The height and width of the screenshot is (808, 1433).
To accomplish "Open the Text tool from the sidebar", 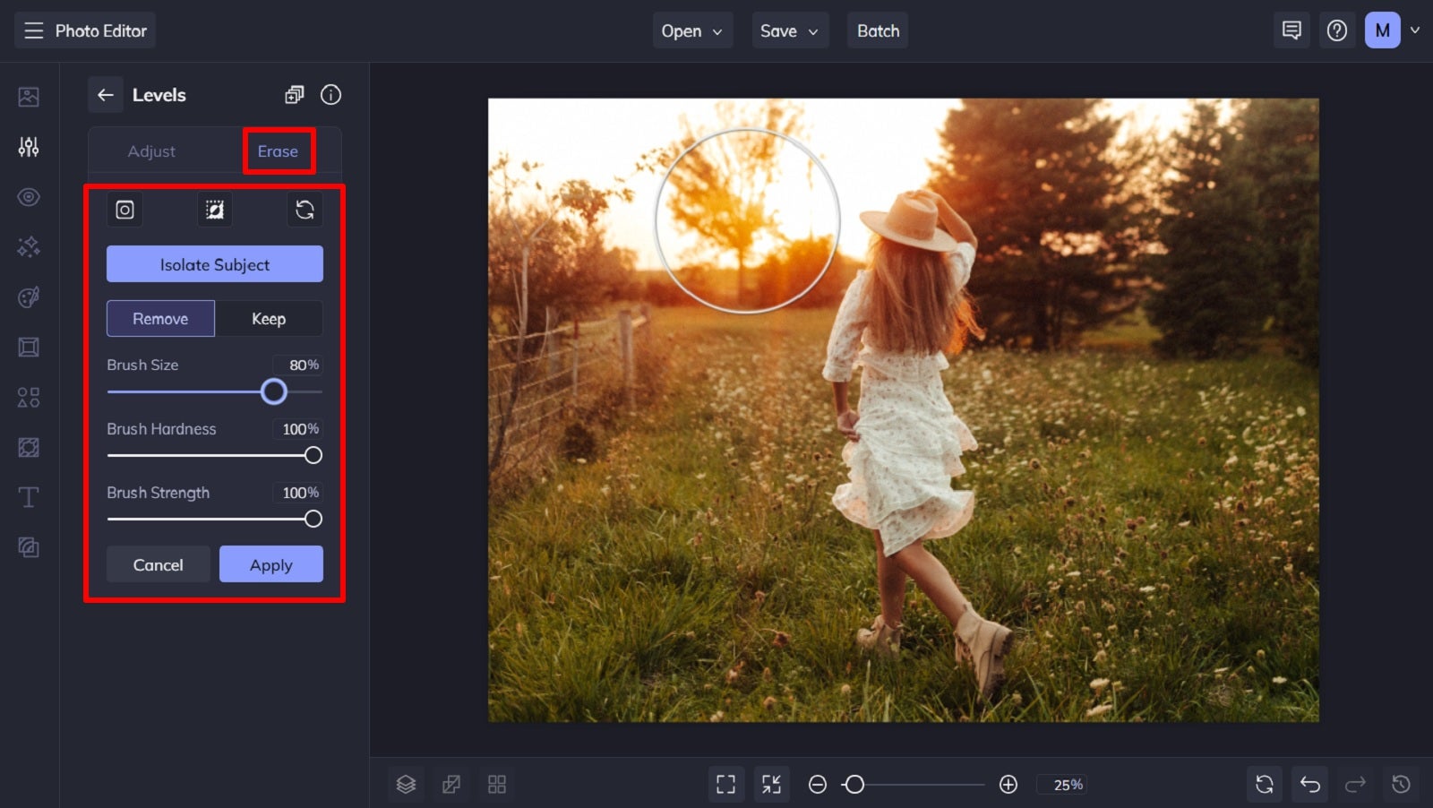I will 28,497.
